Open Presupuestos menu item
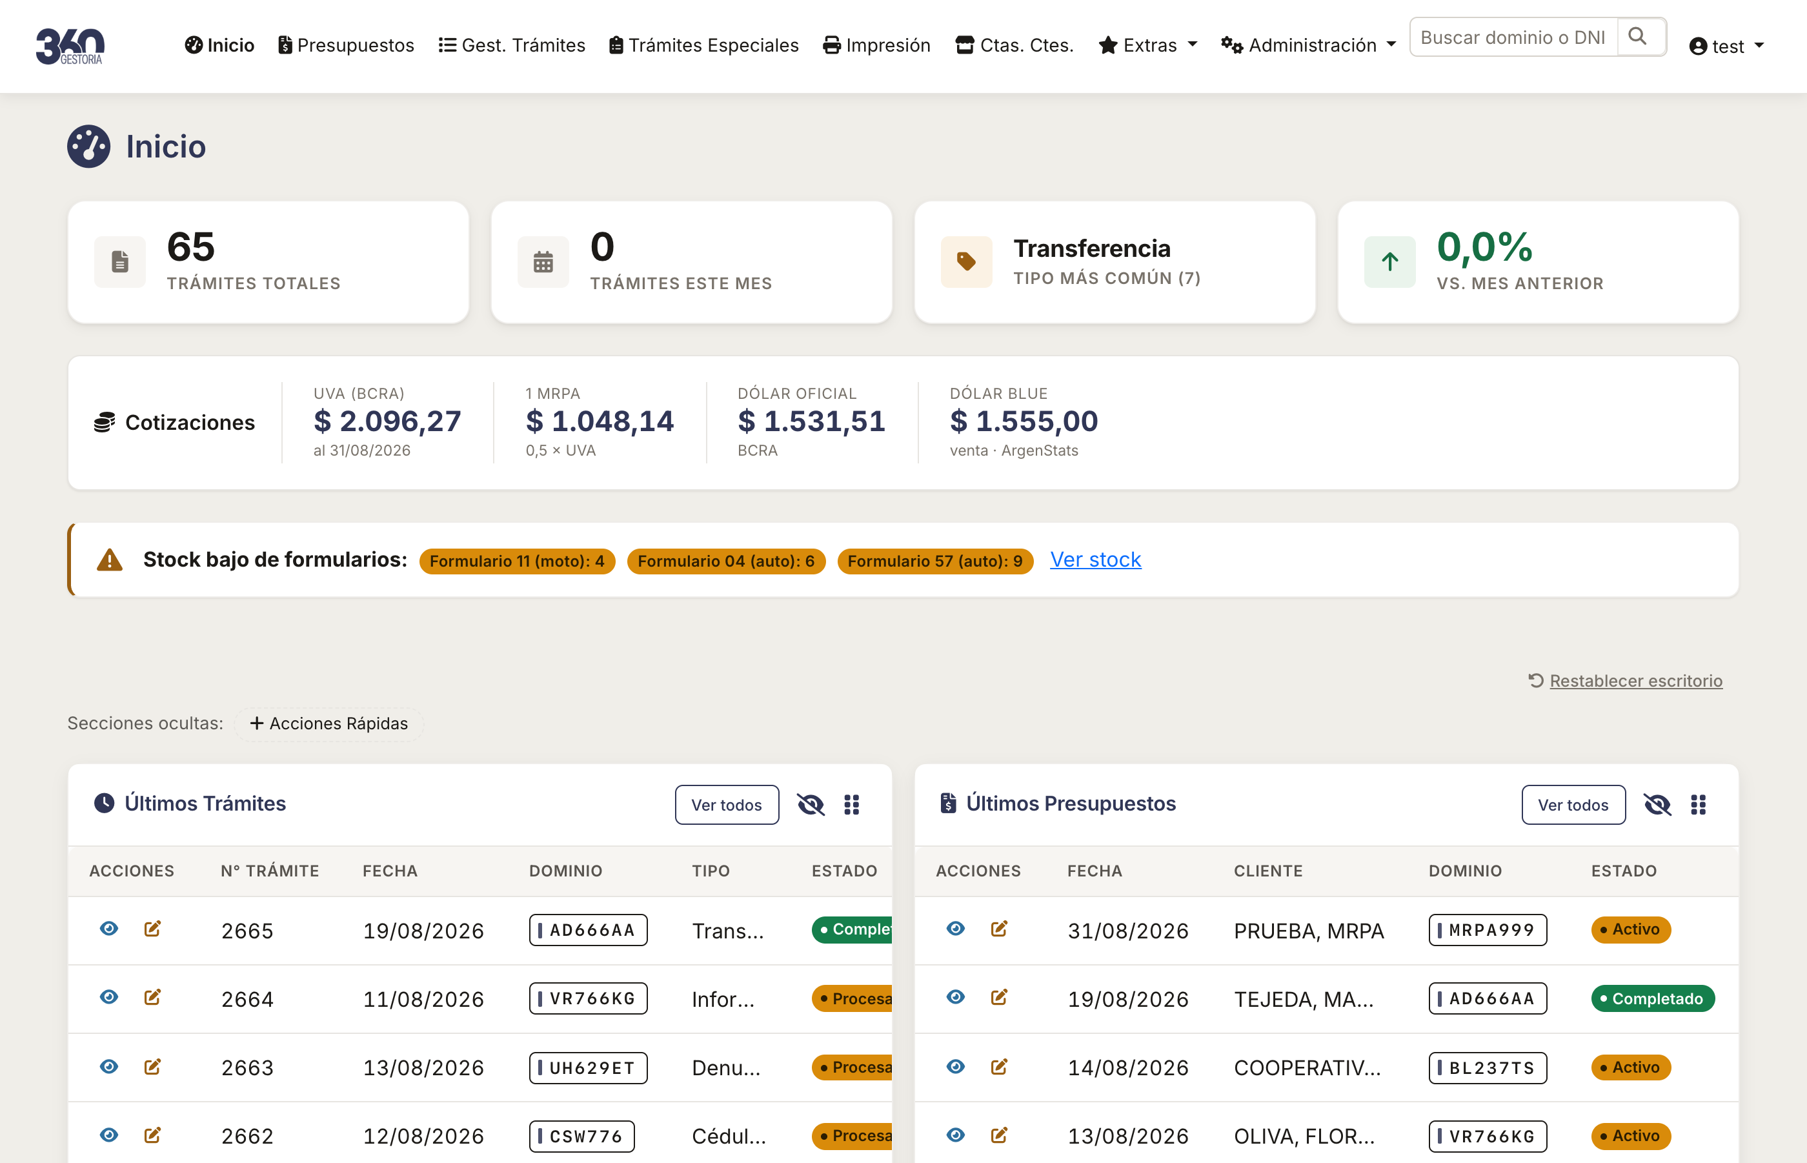1807x1163 pixels. (x=346, y=45)
